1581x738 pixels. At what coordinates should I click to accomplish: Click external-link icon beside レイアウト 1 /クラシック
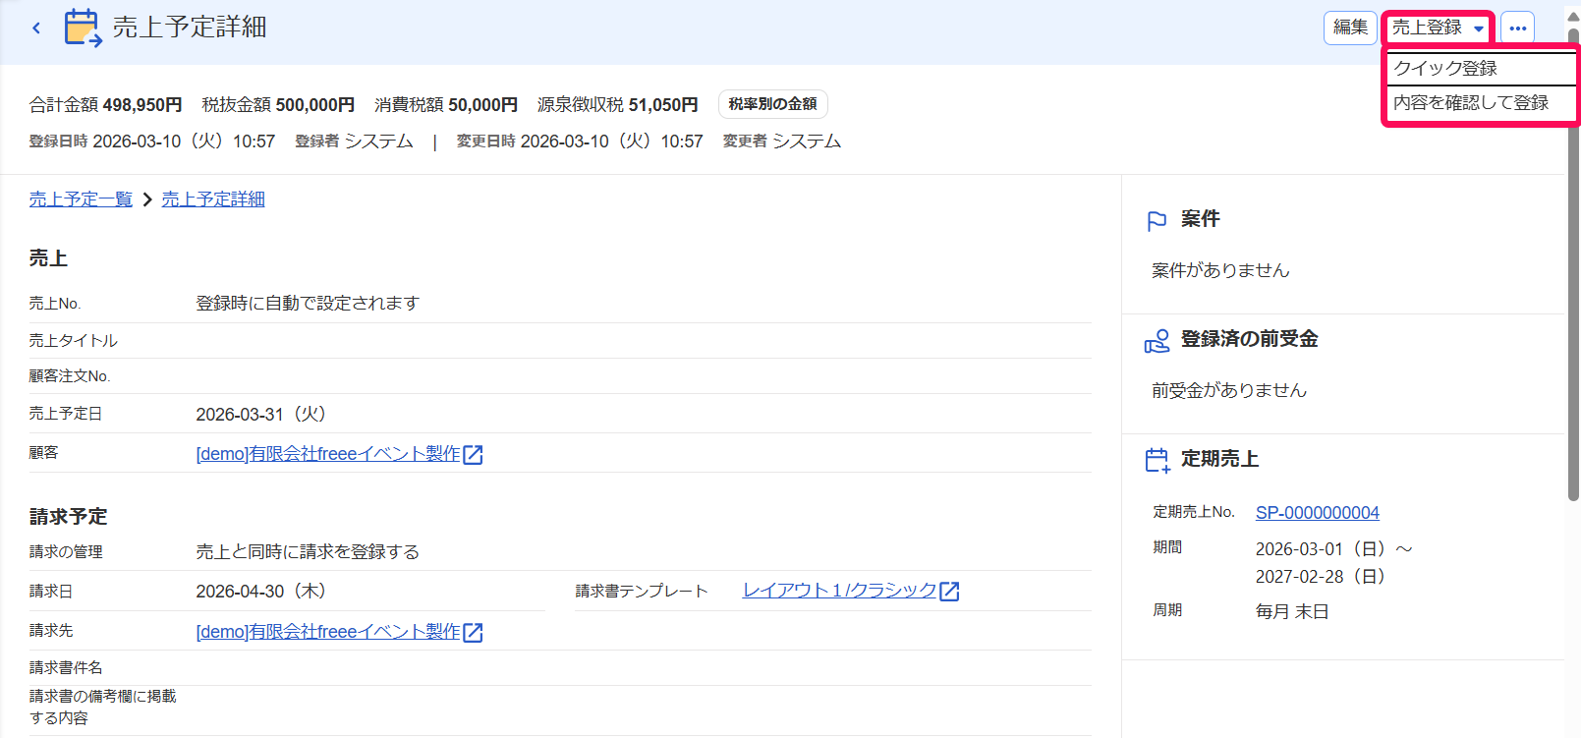[949, 591]
